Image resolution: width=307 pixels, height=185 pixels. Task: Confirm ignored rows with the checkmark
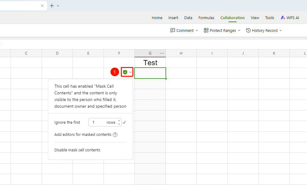[x=124, y=123]
